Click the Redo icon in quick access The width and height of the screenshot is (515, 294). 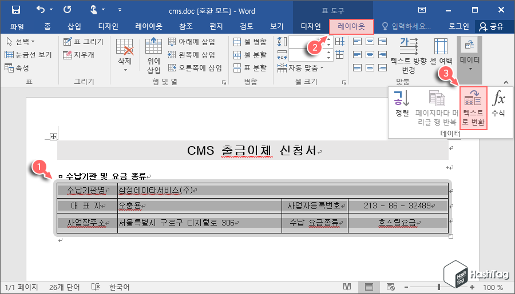click(68, 10)
